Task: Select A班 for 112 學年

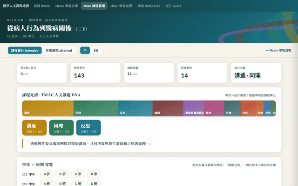Action: click(47, 184)
